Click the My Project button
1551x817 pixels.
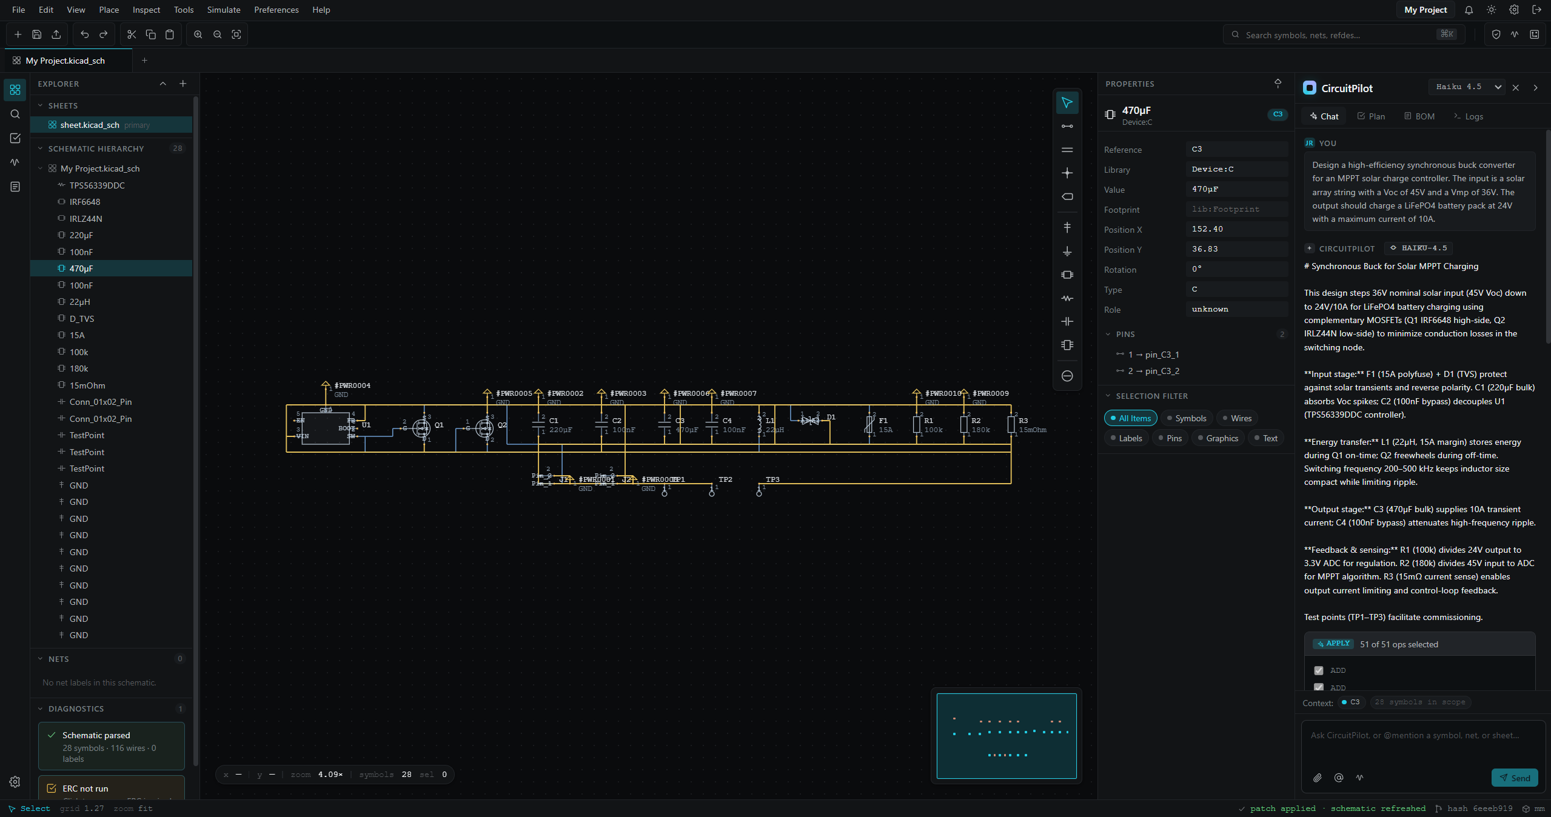(1425, 10)
